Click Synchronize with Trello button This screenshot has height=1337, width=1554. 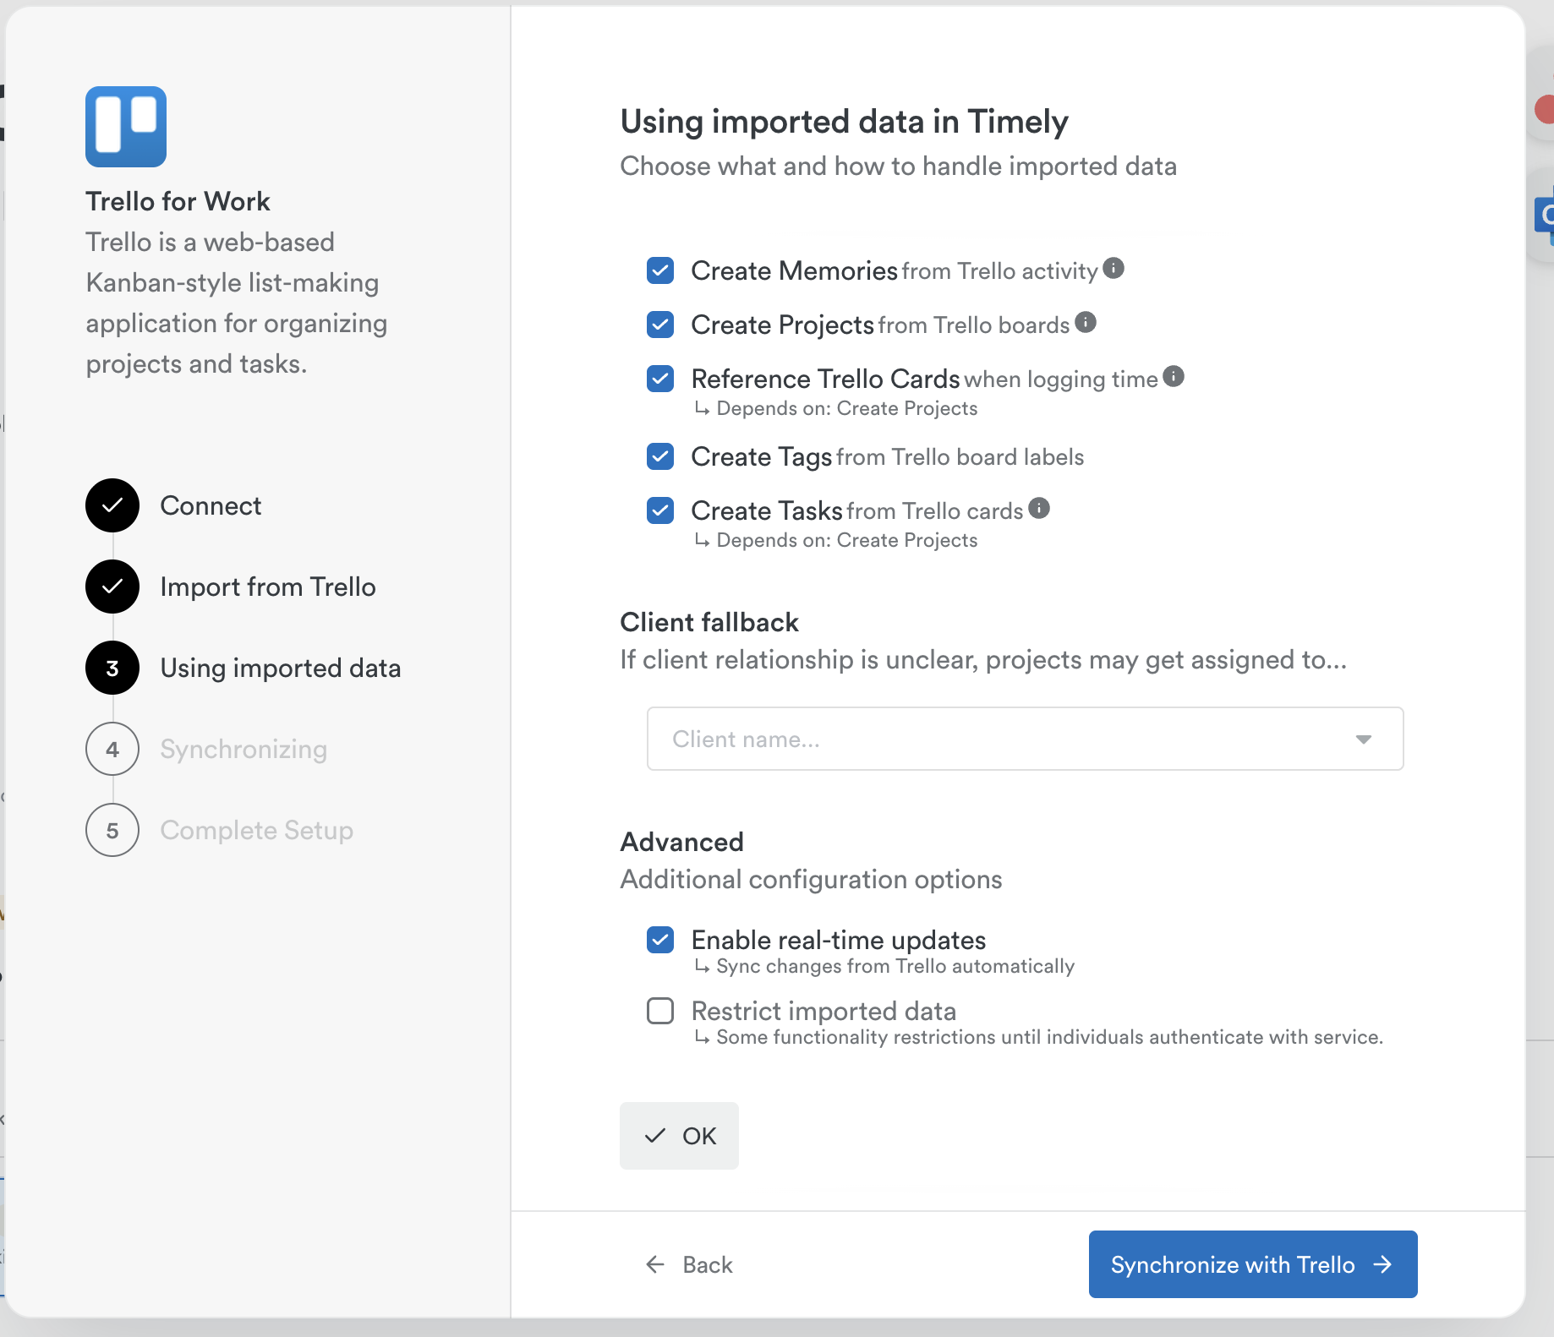pos(1252,1264)
